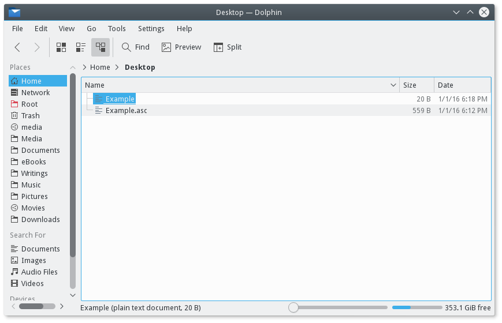Open the View menu
Image resolution: width=502 pixels, height=323 pixels.
tap(66, 28)
